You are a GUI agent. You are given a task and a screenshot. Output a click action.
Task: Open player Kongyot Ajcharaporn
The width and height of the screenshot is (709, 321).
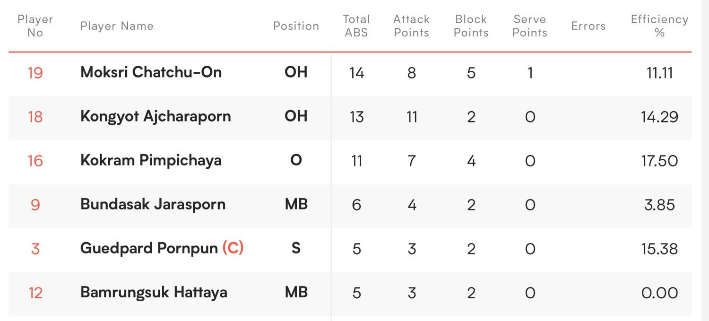156,116
